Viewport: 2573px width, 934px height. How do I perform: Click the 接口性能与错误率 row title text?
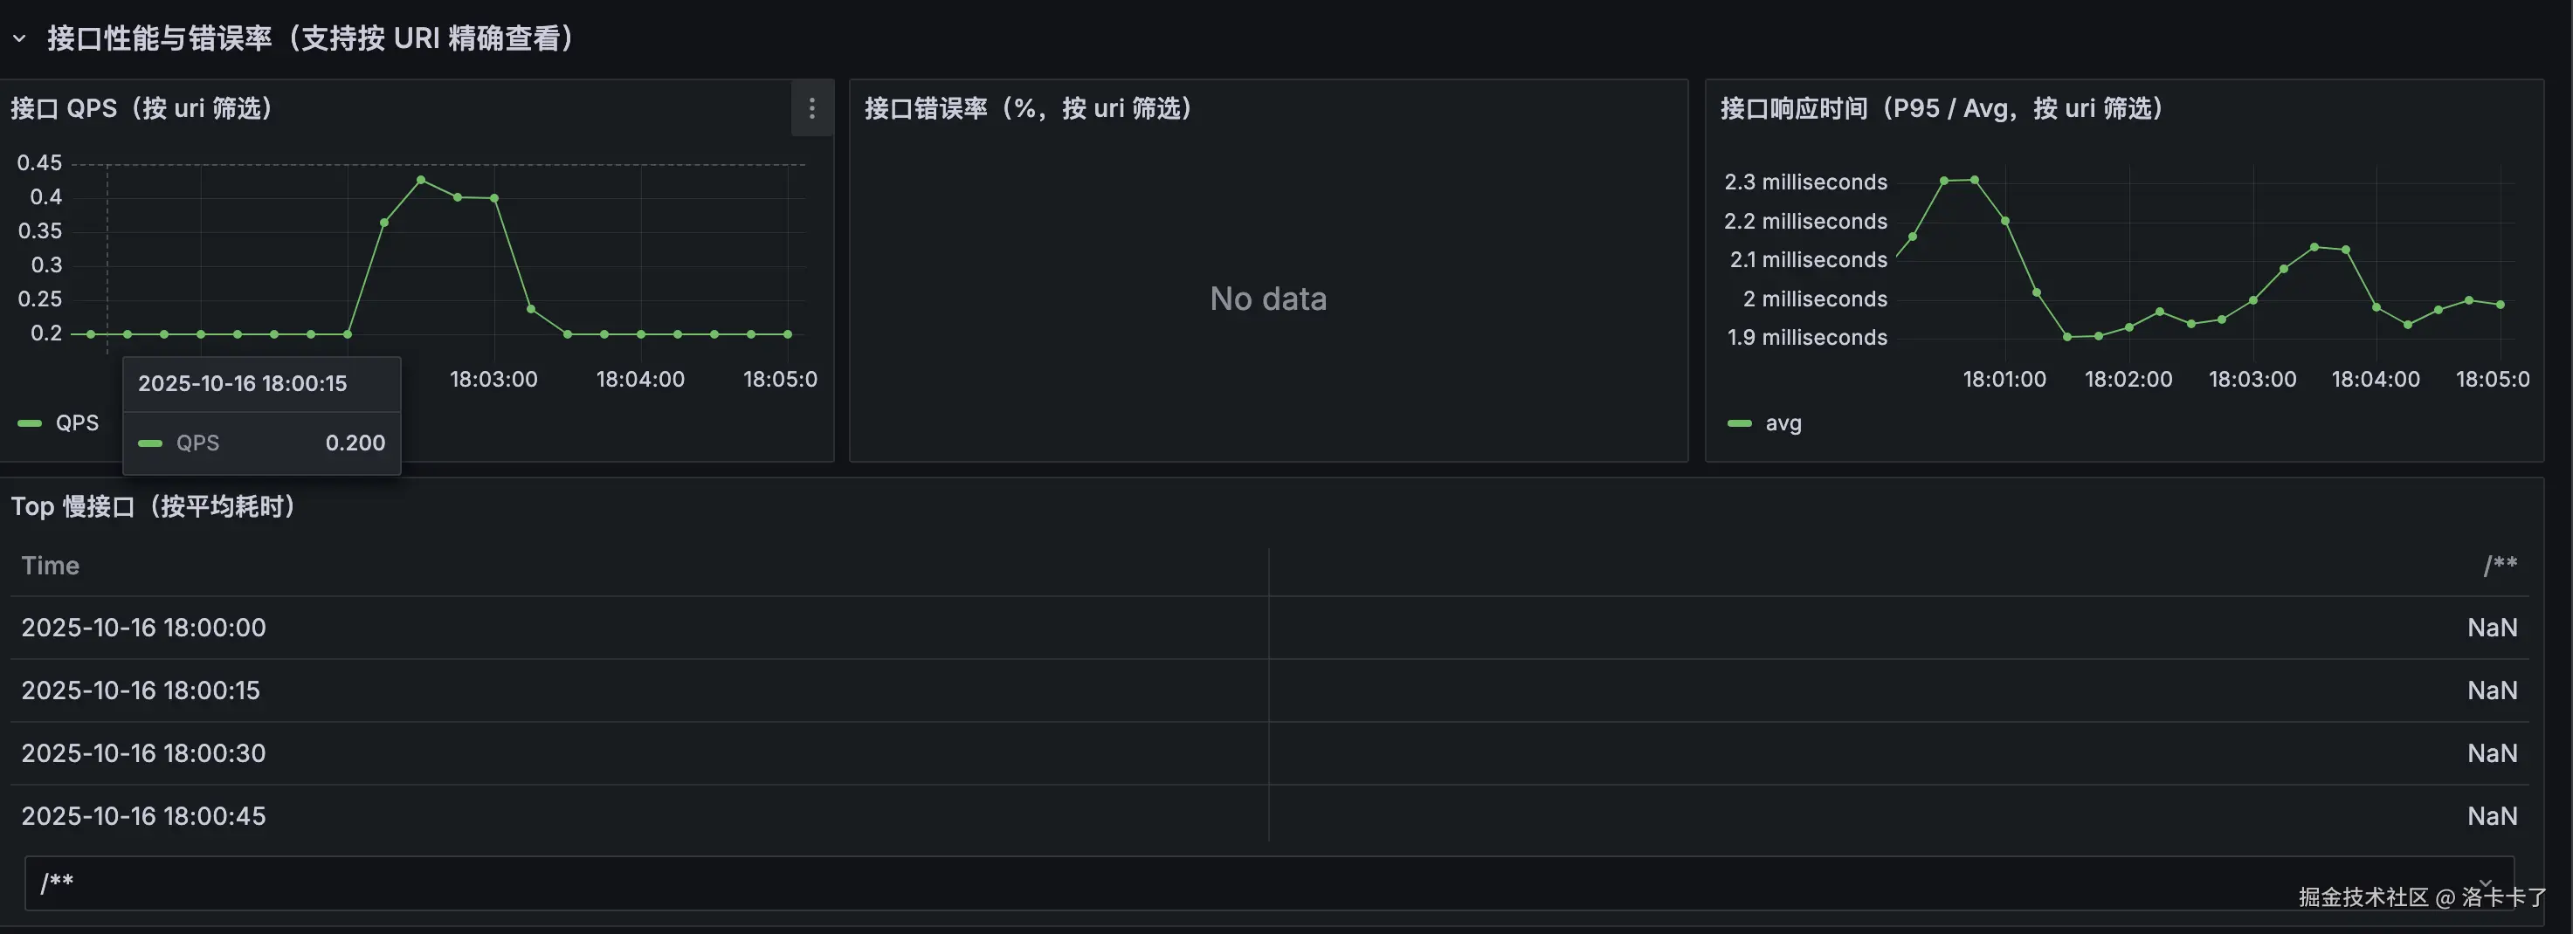point(310,39)
